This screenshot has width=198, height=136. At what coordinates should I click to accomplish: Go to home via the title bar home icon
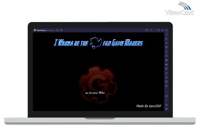pyautogui.click(x=58, y=30)
